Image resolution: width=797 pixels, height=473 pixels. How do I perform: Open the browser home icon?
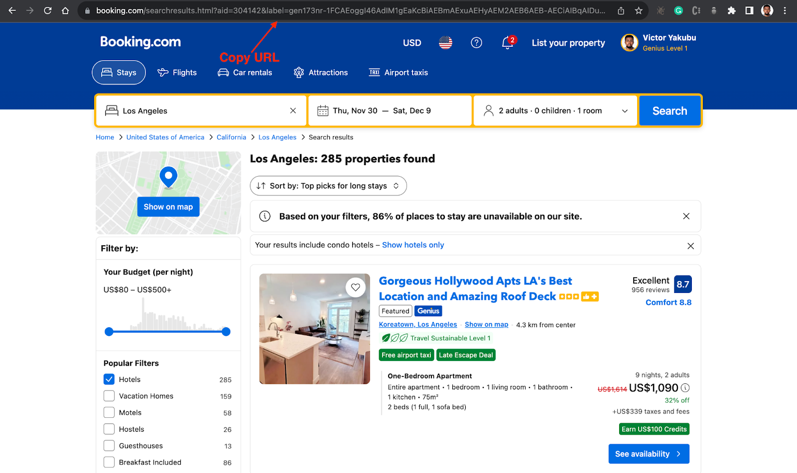(x=65, y=10)
